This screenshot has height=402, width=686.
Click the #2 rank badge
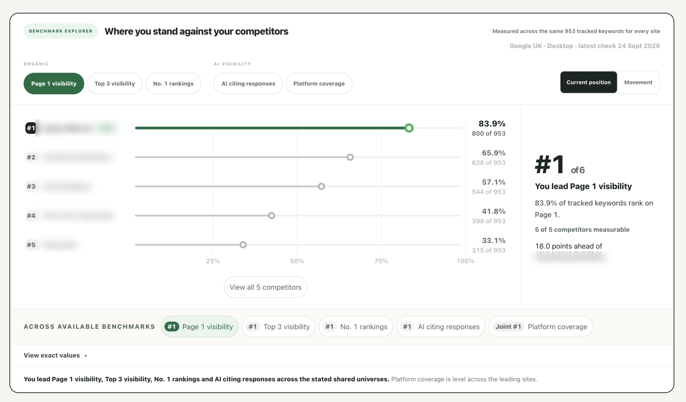(31, 157)
